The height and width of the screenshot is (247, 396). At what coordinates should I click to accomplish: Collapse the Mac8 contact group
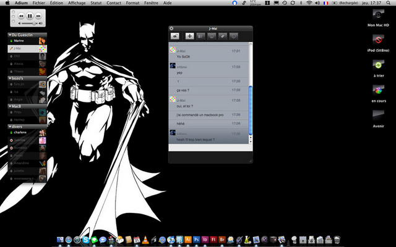[10, 106]
